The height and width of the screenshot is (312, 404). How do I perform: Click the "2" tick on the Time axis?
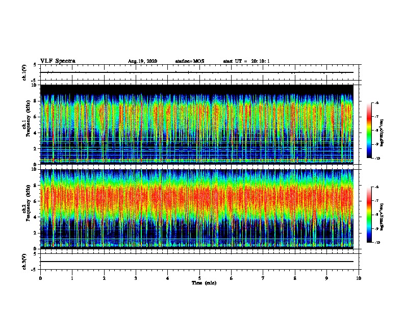coord(104,278)
